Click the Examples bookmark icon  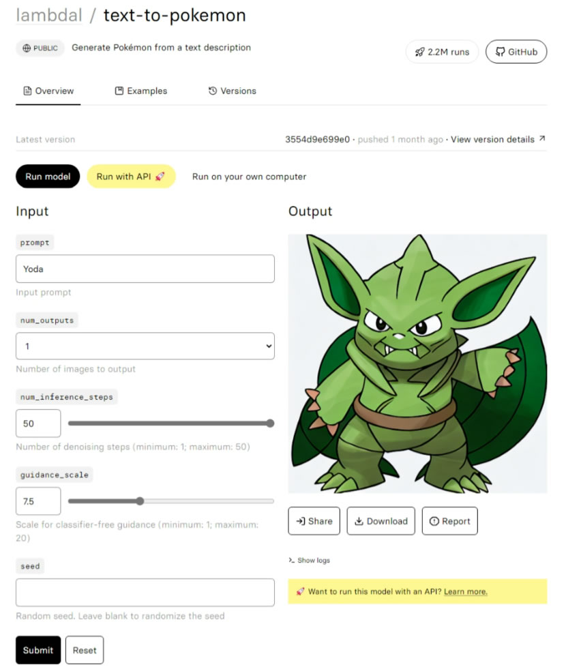pos(119,91)
